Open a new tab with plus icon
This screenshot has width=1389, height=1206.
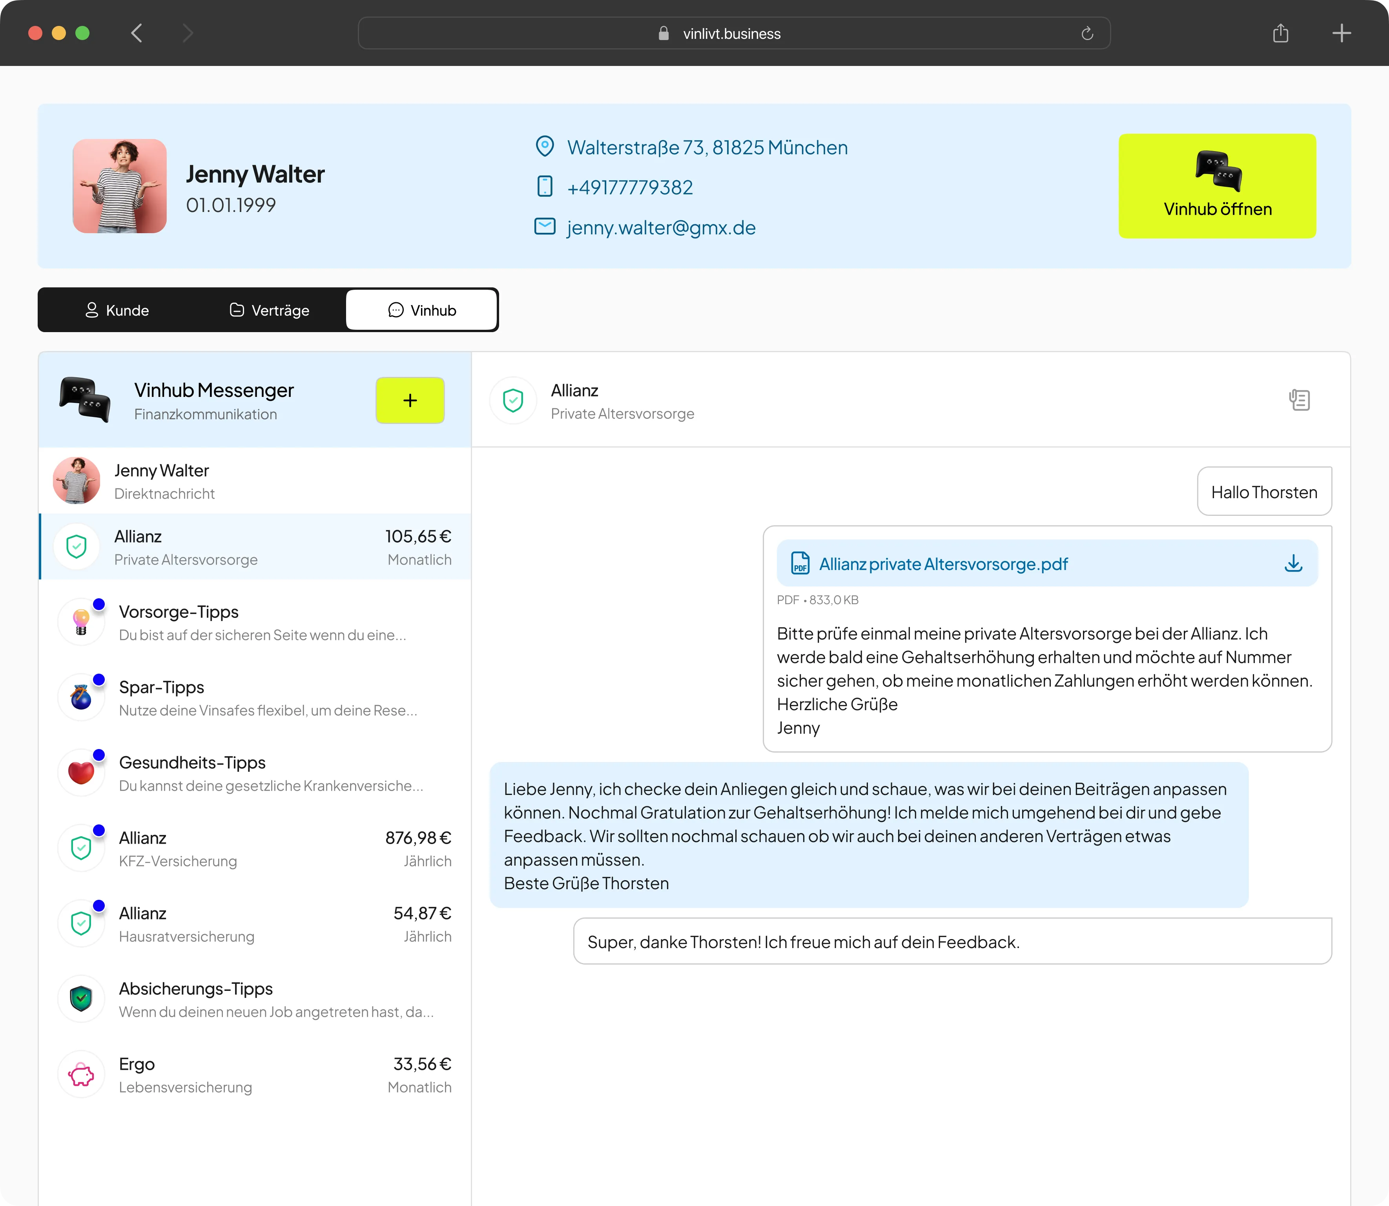pyautogui.click(x=1341, y=33)
